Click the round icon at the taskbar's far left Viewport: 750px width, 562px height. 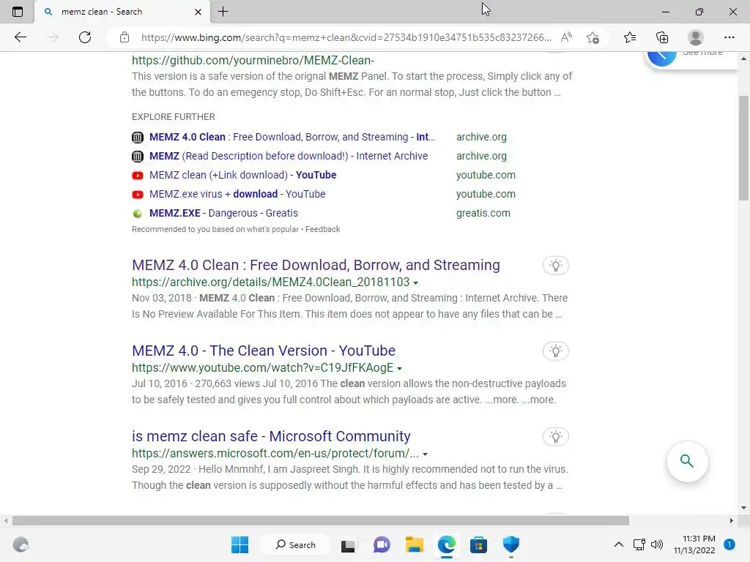tap(21, 544)
